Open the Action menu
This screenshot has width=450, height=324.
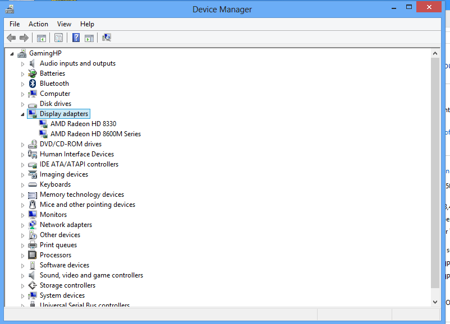pyautogui.click(x=38, y=24)
